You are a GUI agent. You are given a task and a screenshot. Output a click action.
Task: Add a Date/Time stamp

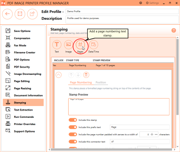[x=94, y=44]
